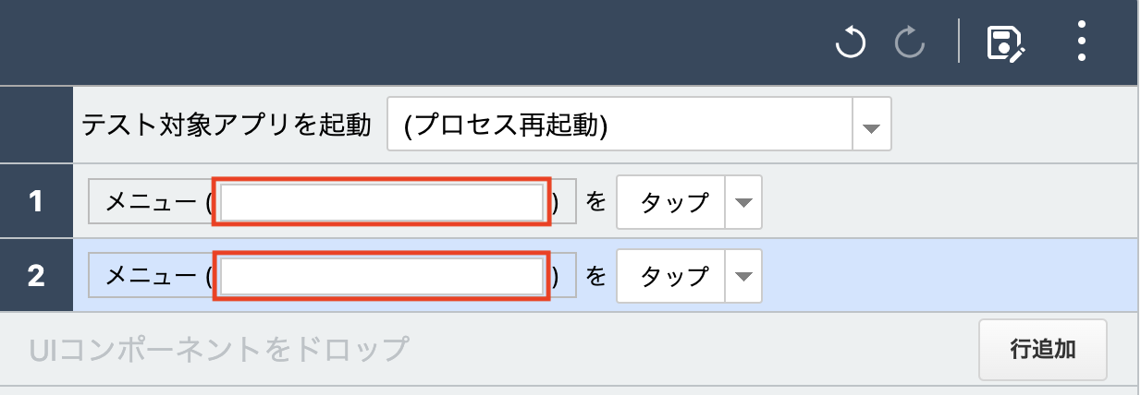This screenshot has height=395, width=1141.
Task: Click the arrow beside (プロセス再起動)
Action: pos(871,124)
